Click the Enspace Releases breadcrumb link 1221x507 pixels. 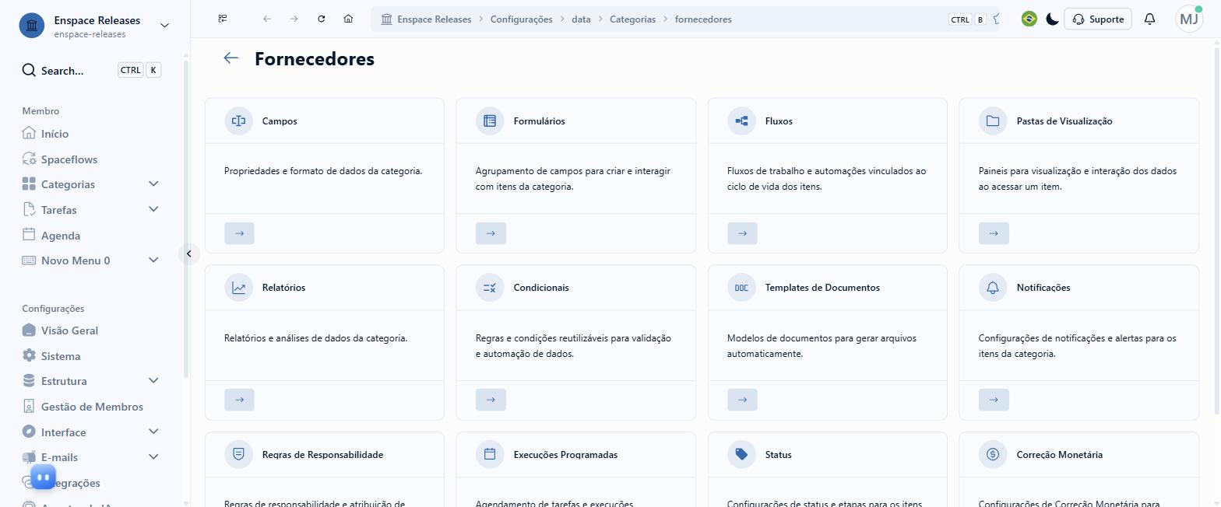point(426,19)
